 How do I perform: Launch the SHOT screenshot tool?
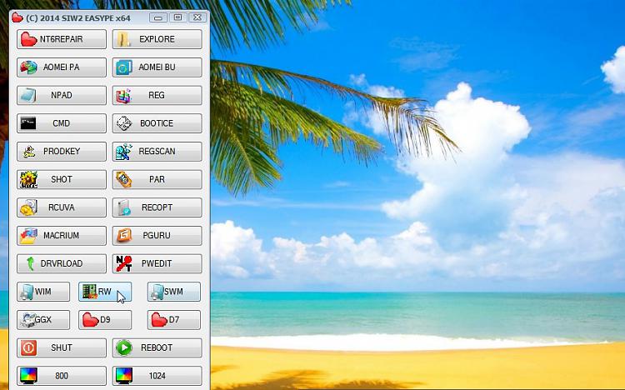point(62,179)
